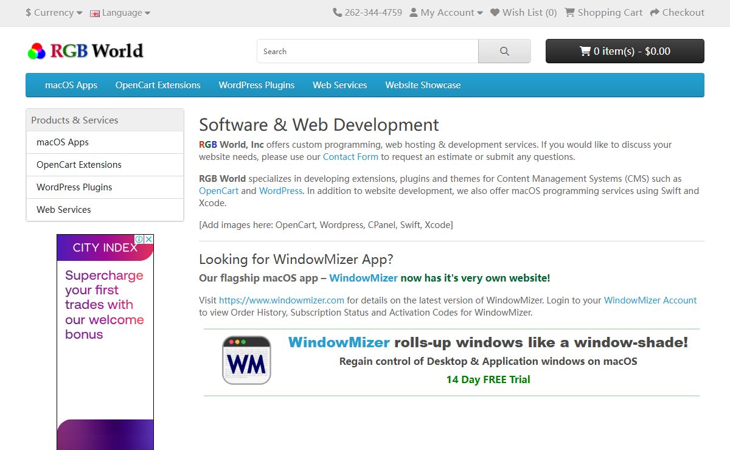Follow the OpenCart link in the paragraph
This screenshot has height=450, width=730.
[219, 191]
